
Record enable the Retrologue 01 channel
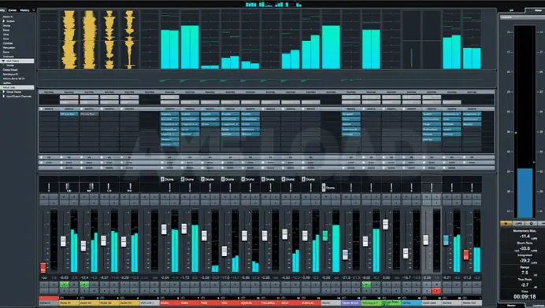376,291
